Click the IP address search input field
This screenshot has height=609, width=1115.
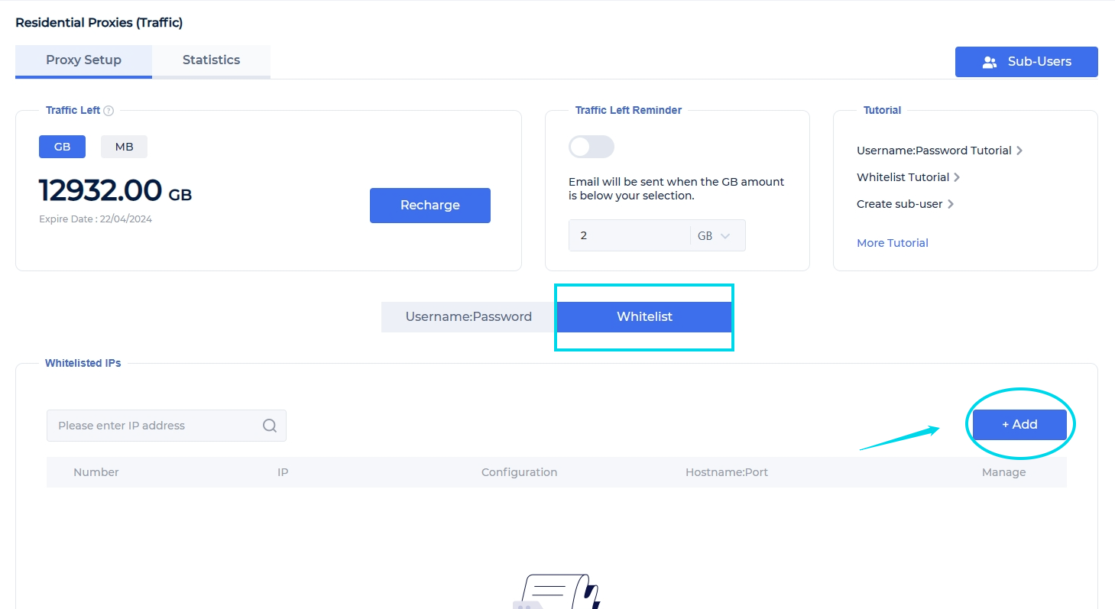pos(153,426)
